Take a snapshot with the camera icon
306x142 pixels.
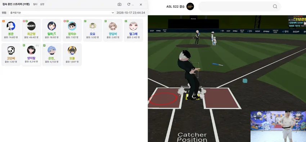tap(120, 4)
